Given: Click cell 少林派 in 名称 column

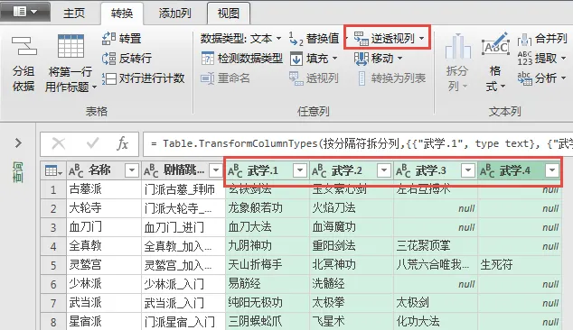Looking at the screenshot, I should [104, 284].
